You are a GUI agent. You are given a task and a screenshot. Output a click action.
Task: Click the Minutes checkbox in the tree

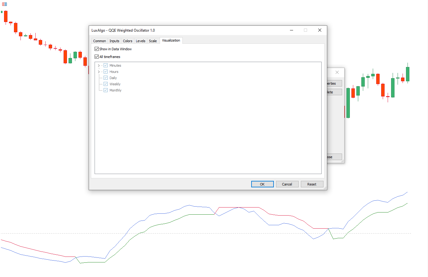click(x=106, y=65)
